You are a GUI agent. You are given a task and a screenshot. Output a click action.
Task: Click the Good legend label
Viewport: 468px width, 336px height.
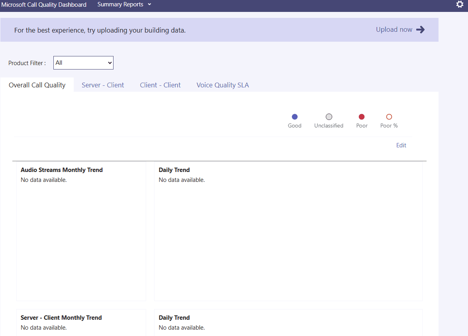(295, 126)
